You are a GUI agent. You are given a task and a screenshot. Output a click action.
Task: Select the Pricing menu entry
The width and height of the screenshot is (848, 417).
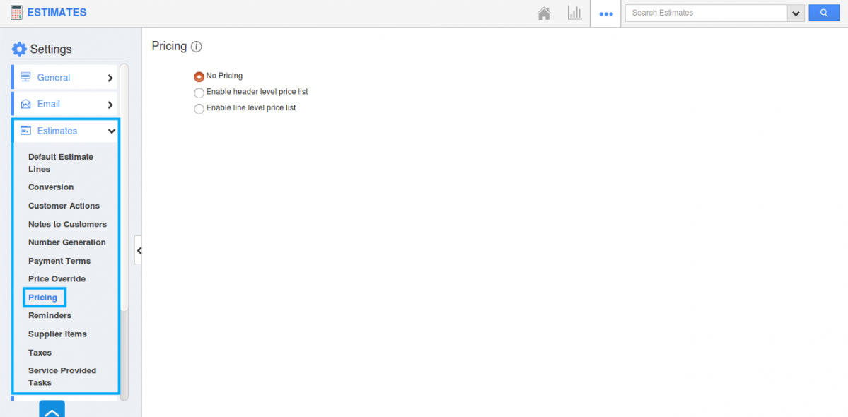click(x=43, y=298)
